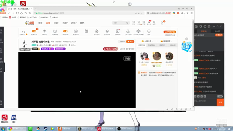
Task: Bookmark page with toolbar star icon
Action: pos(30,13)
